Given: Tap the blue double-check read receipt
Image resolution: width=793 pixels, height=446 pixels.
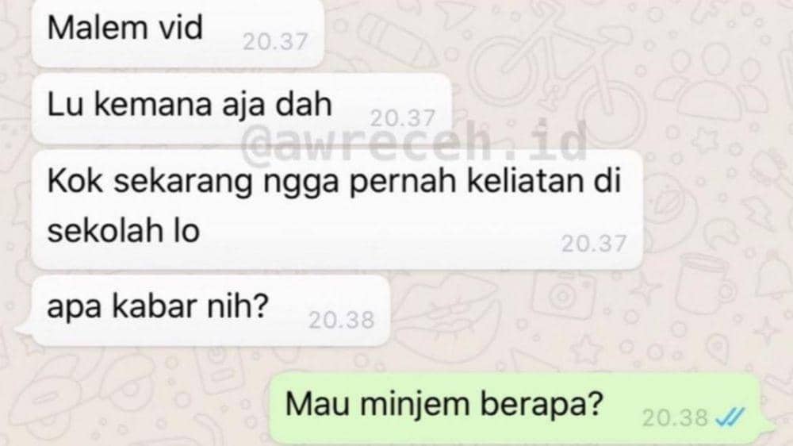Looking at the screenshot, I should (x=731, y=417).
